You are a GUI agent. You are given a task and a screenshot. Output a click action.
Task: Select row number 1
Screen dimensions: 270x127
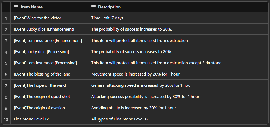6,18
